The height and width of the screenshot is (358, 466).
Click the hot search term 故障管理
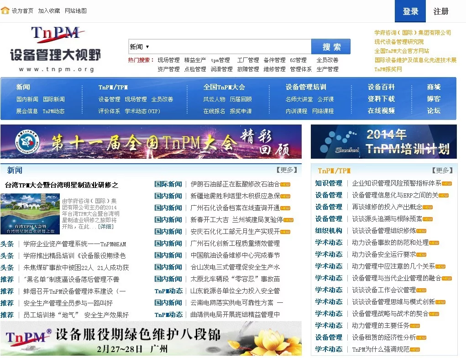tap(248, 69)
